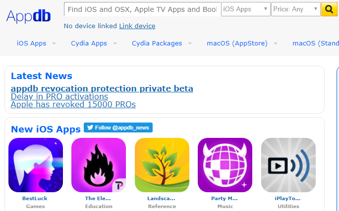Open the macOS (AppStore) menu
339x211 pixels.
(237, 43)
